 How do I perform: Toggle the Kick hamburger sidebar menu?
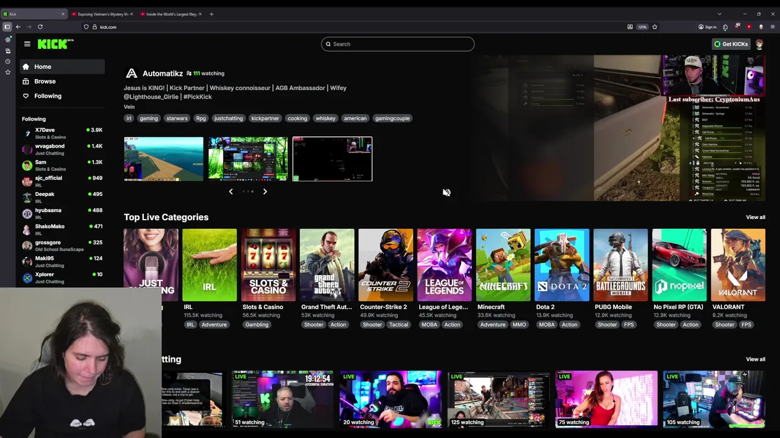click(27, 44)
